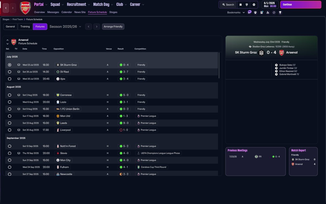Expand the Bookmarks dropdown
Screen dimensions: 326x204
pos(236,12)
